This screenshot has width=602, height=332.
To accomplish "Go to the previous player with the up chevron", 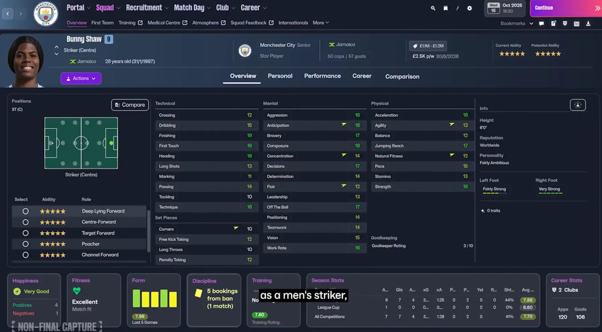I will pos(57,47).
